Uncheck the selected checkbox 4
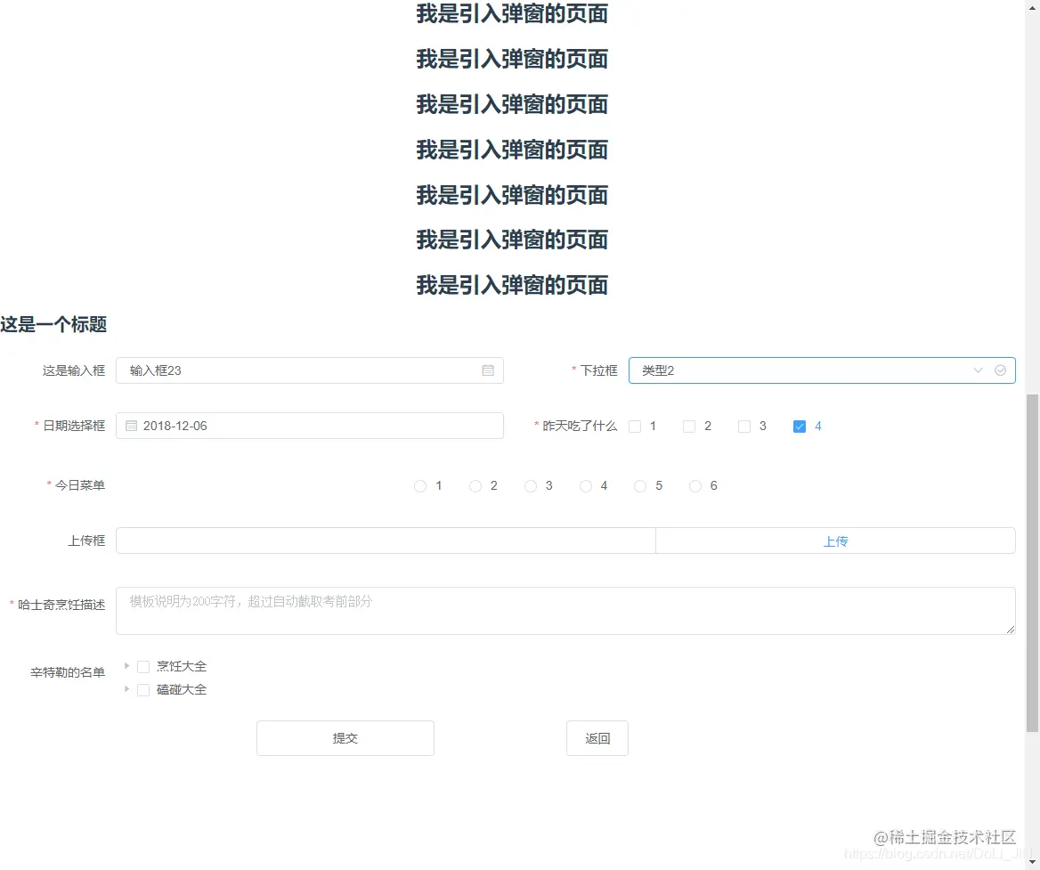This screenshot has height=870, width=1040. tap(800, 426)
